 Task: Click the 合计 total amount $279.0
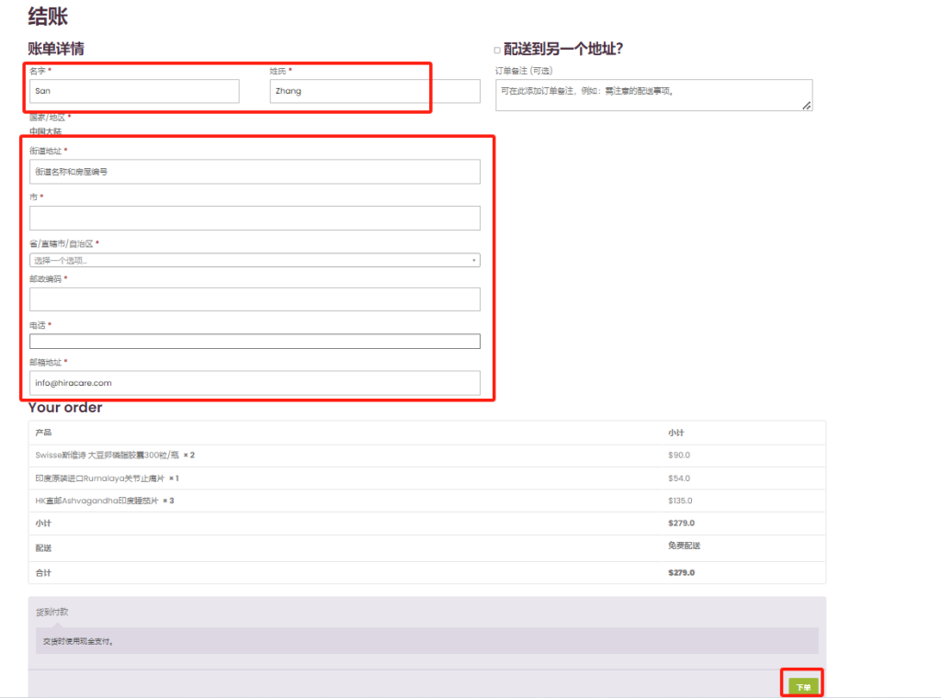point(681,572)
